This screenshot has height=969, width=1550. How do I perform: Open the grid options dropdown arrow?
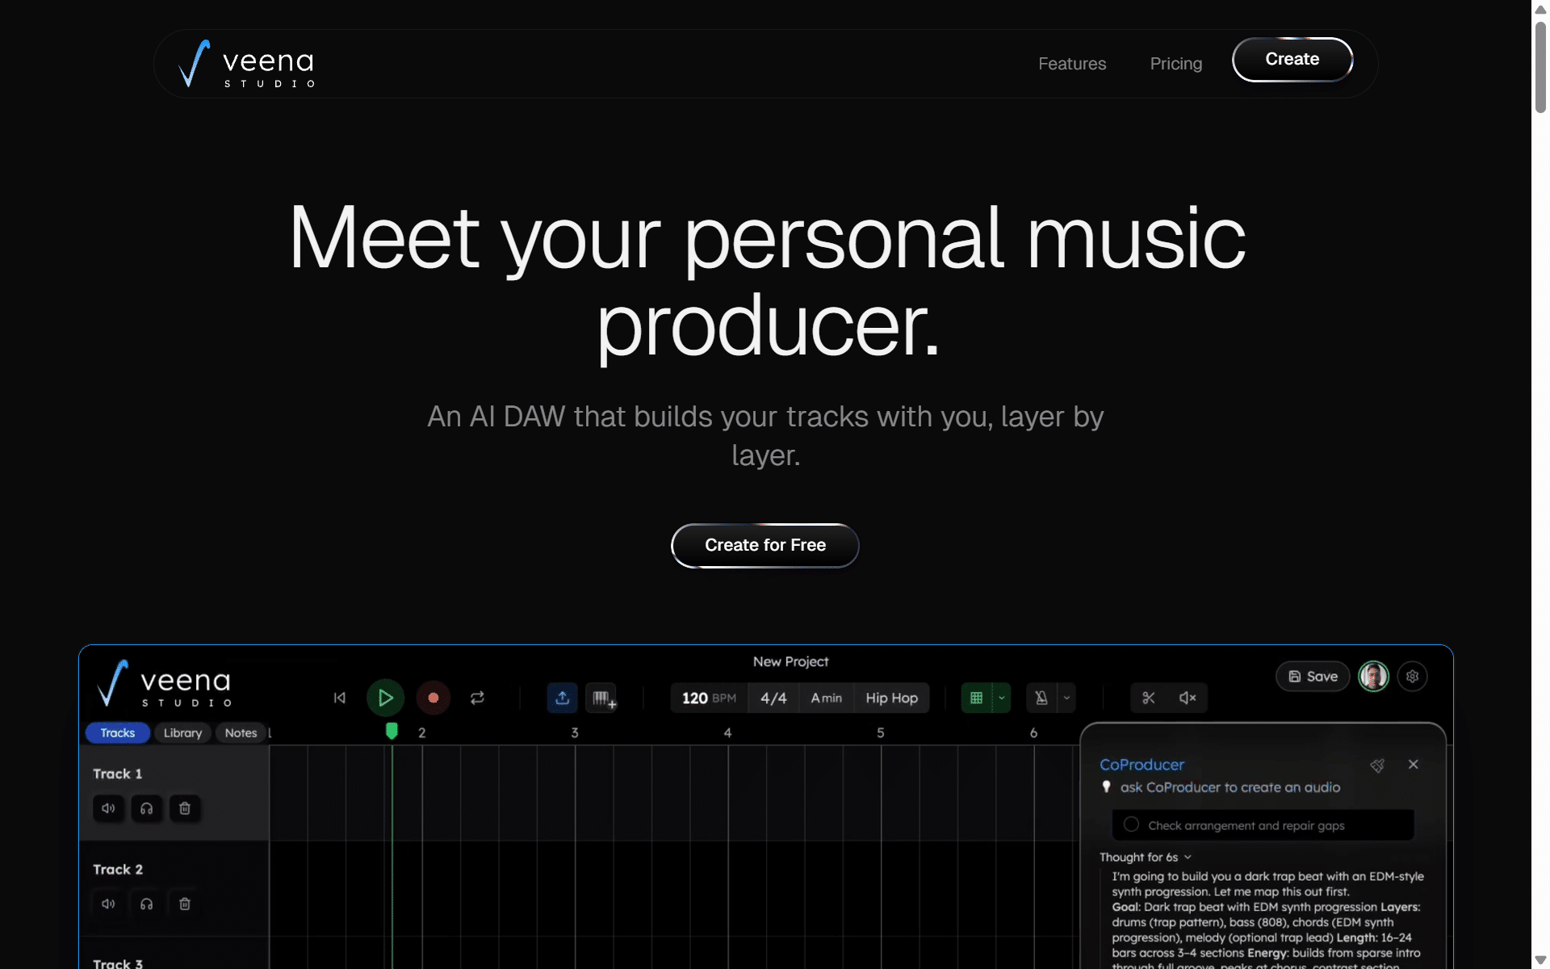point(1002,698)
